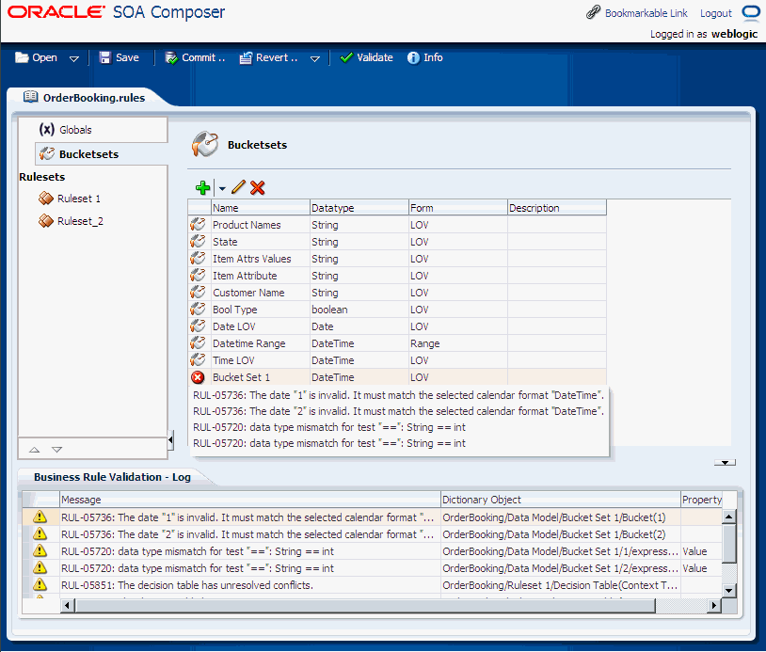Select the Business Rule Validation - Log tab

click(x=112, y=477)
